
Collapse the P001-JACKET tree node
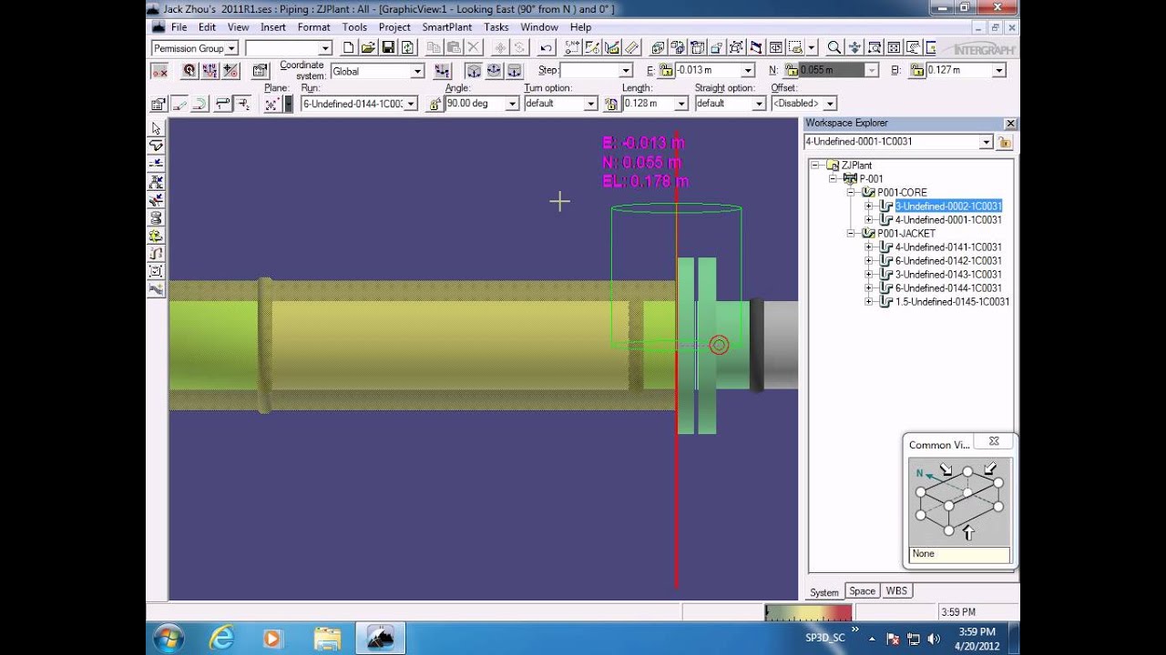click(x=851, y=233)
